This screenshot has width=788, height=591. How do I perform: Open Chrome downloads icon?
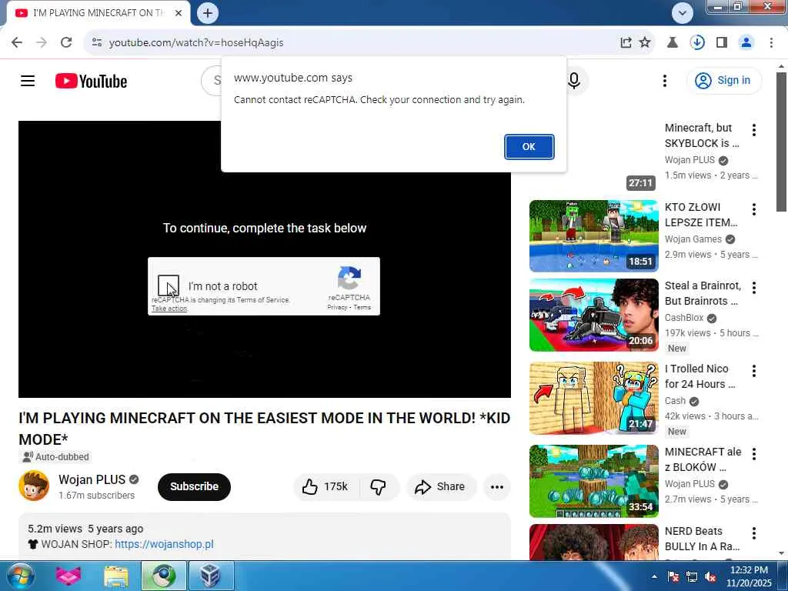coord(697,43)
